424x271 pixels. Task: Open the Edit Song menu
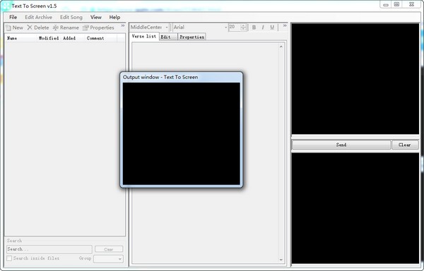71,17
